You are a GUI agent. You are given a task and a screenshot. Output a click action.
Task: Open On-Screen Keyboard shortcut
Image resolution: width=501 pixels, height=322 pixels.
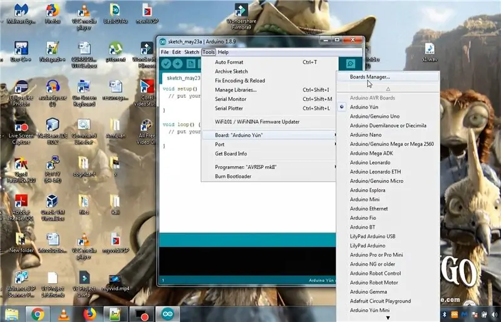(84, 93)
